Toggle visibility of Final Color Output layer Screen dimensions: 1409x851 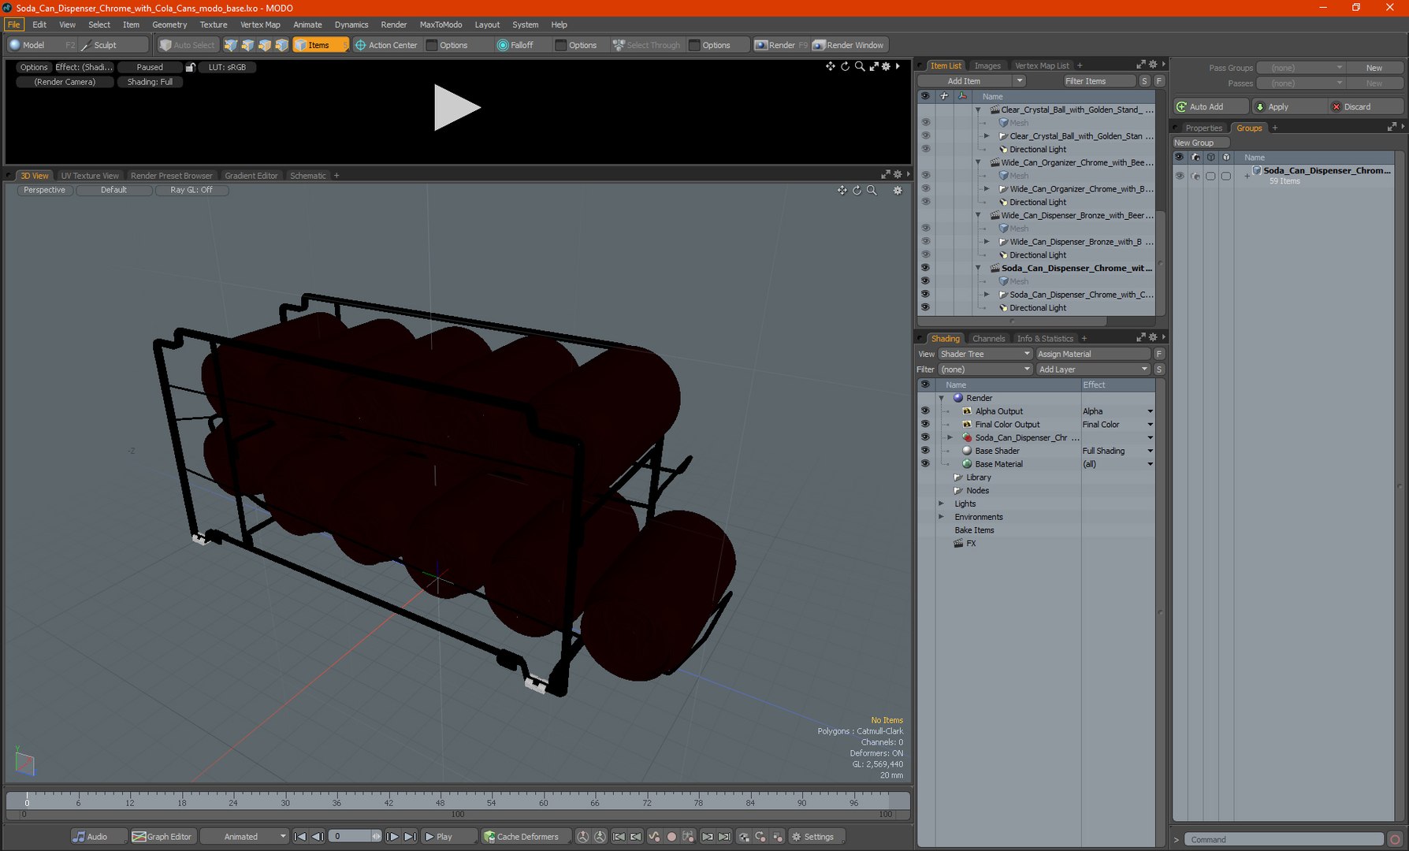point(925,424)
